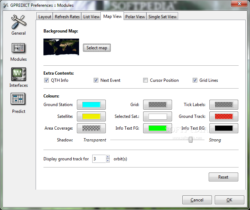Open the Info Text FG green swatch
Screen dimensions: 250x210
click(157, 128)
